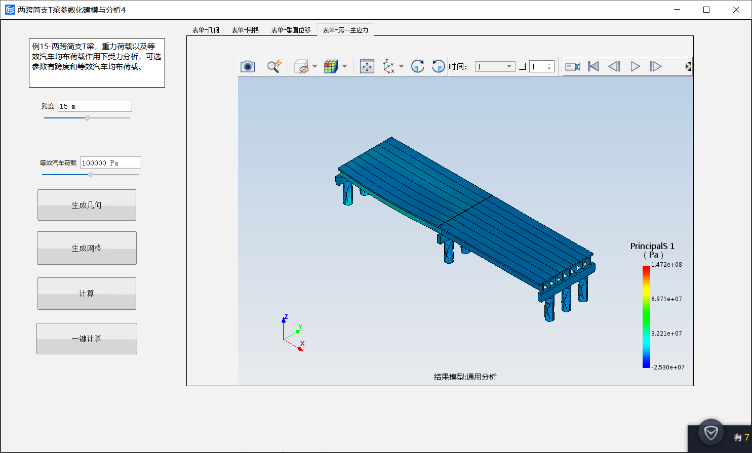Expand the view orientation dropdown arrow

click(x=402, y=66)
